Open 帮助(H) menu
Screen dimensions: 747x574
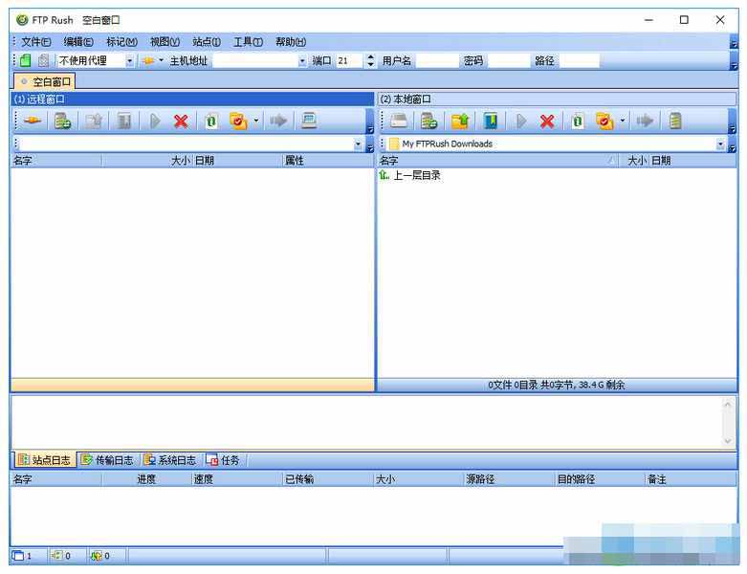click(x=291, y=42)
